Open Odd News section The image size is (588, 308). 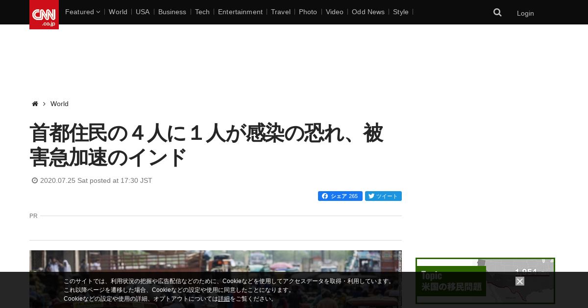coord(368,12)
